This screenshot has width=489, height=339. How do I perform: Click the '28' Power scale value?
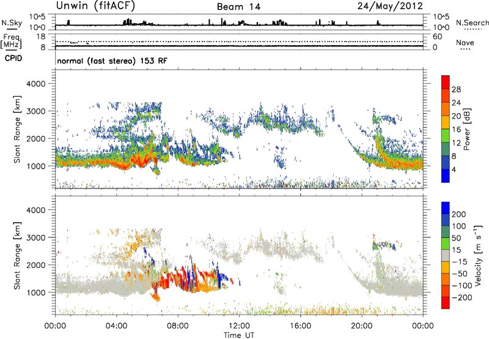[x=456, y=89]
